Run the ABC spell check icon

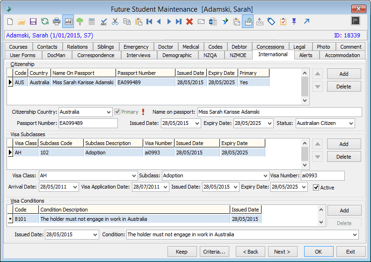[x=104, y=22]
